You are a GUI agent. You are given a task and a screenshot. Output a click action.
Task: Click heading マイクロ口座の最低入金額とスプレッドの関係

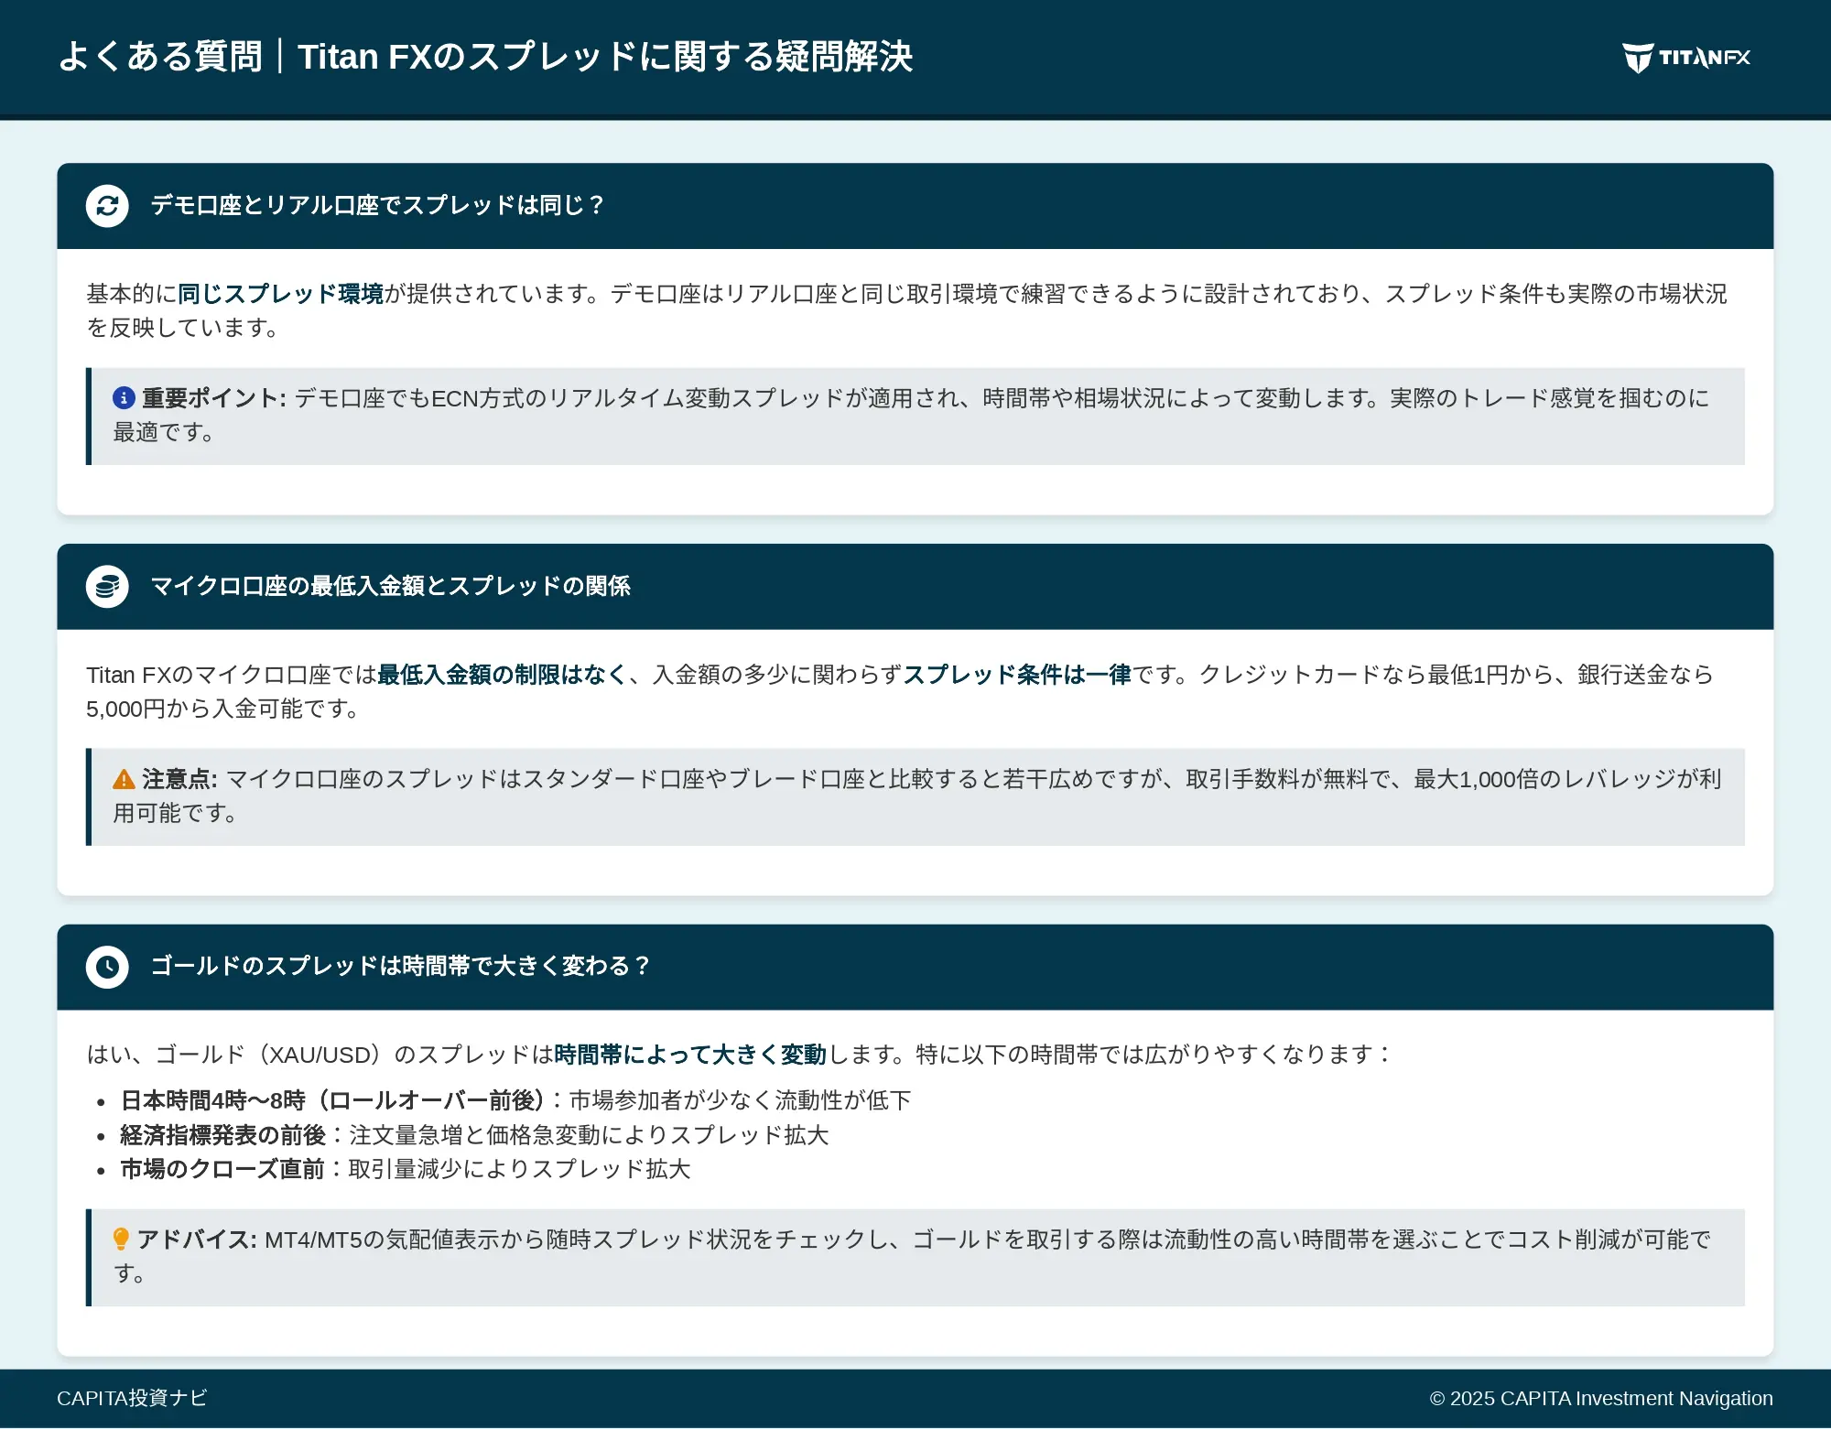[x=391, y=586]
